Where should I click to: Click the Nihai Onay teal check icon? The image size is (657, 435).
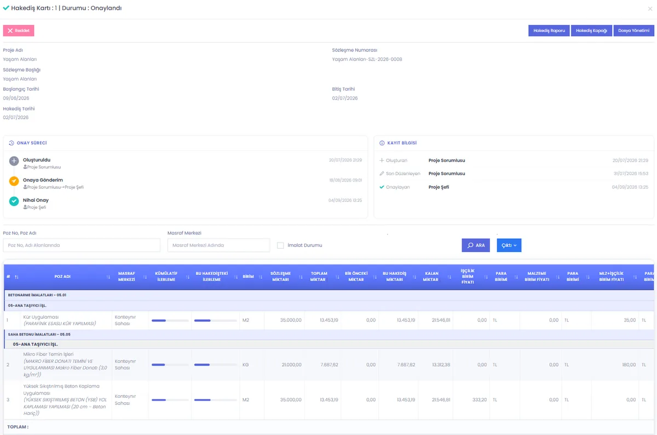pyautogui.click(x=14, y=201)
